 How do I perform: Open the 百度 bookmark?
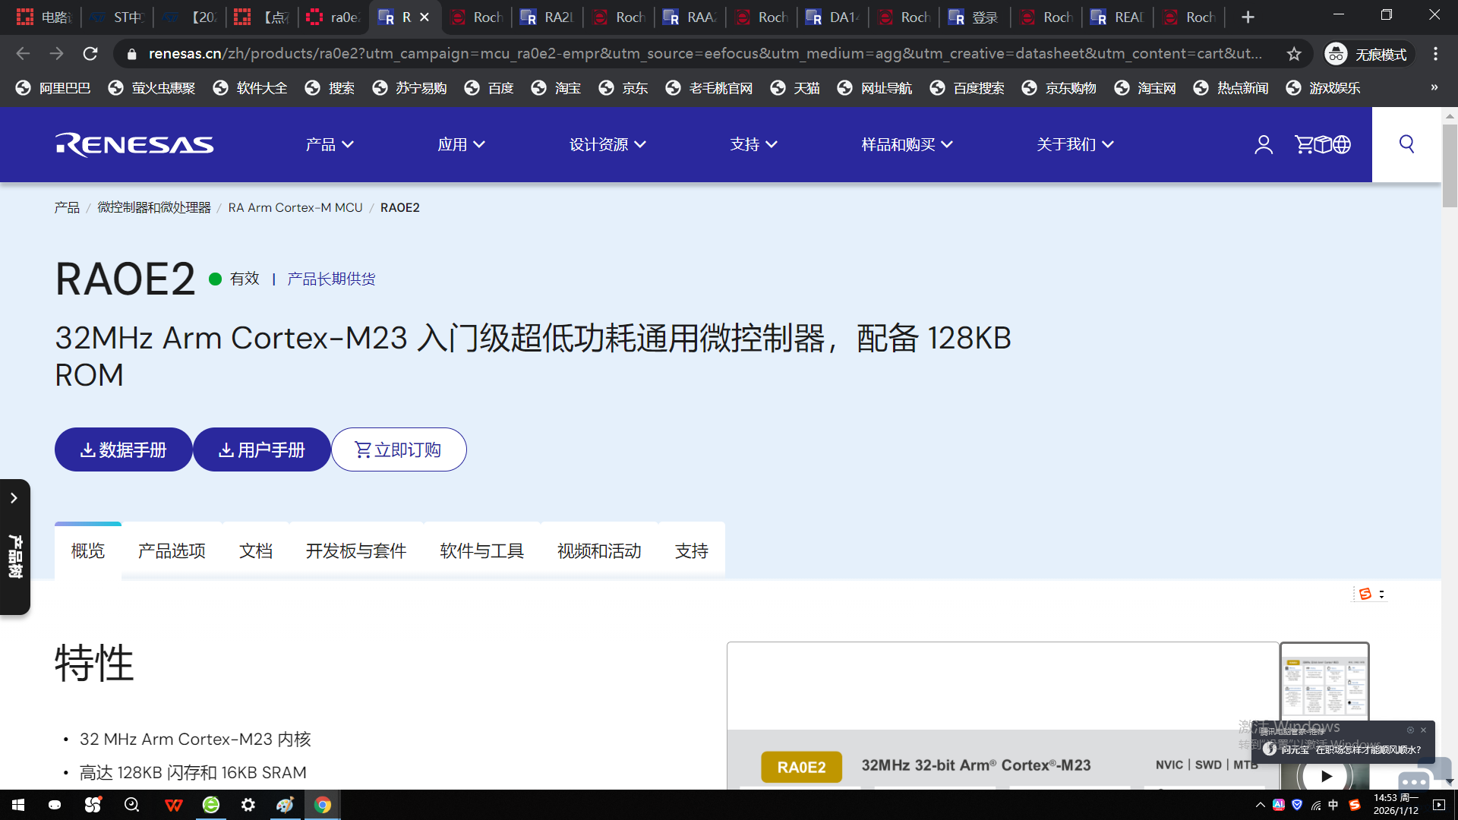point(489,88)
